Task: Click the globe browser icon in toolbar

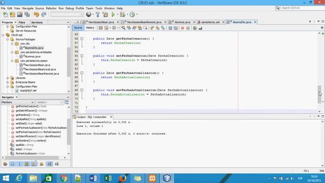Action: pyautogui.click(x=88, y=14)
